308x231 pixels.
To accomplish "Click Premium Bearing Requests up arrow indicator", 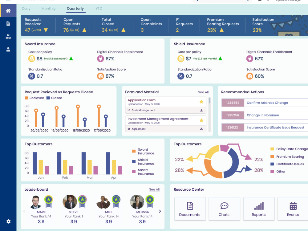I will (221, 30).
